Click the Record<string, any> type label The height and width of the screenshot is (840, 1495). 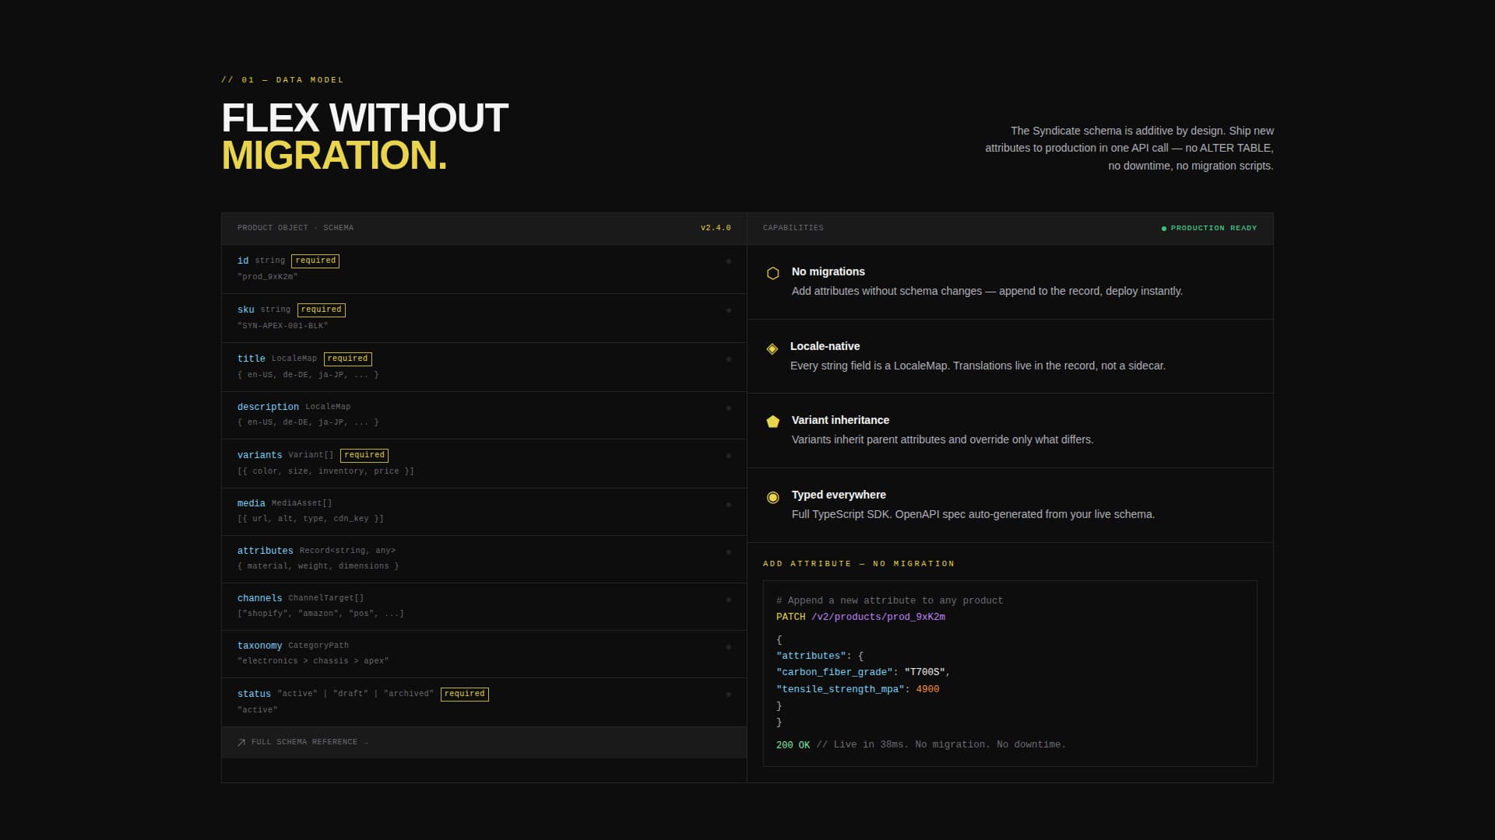(347, 551)
